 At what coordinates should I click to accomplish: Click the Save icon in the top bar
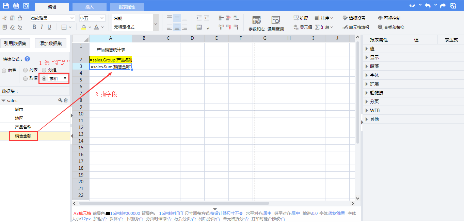[6, 6]
